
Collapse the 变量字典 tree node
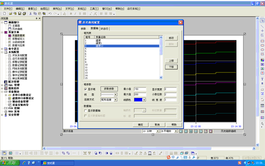2,32
